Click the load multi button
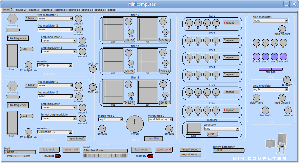This screenshot has width=299, height=163. (x=49, y=150)
